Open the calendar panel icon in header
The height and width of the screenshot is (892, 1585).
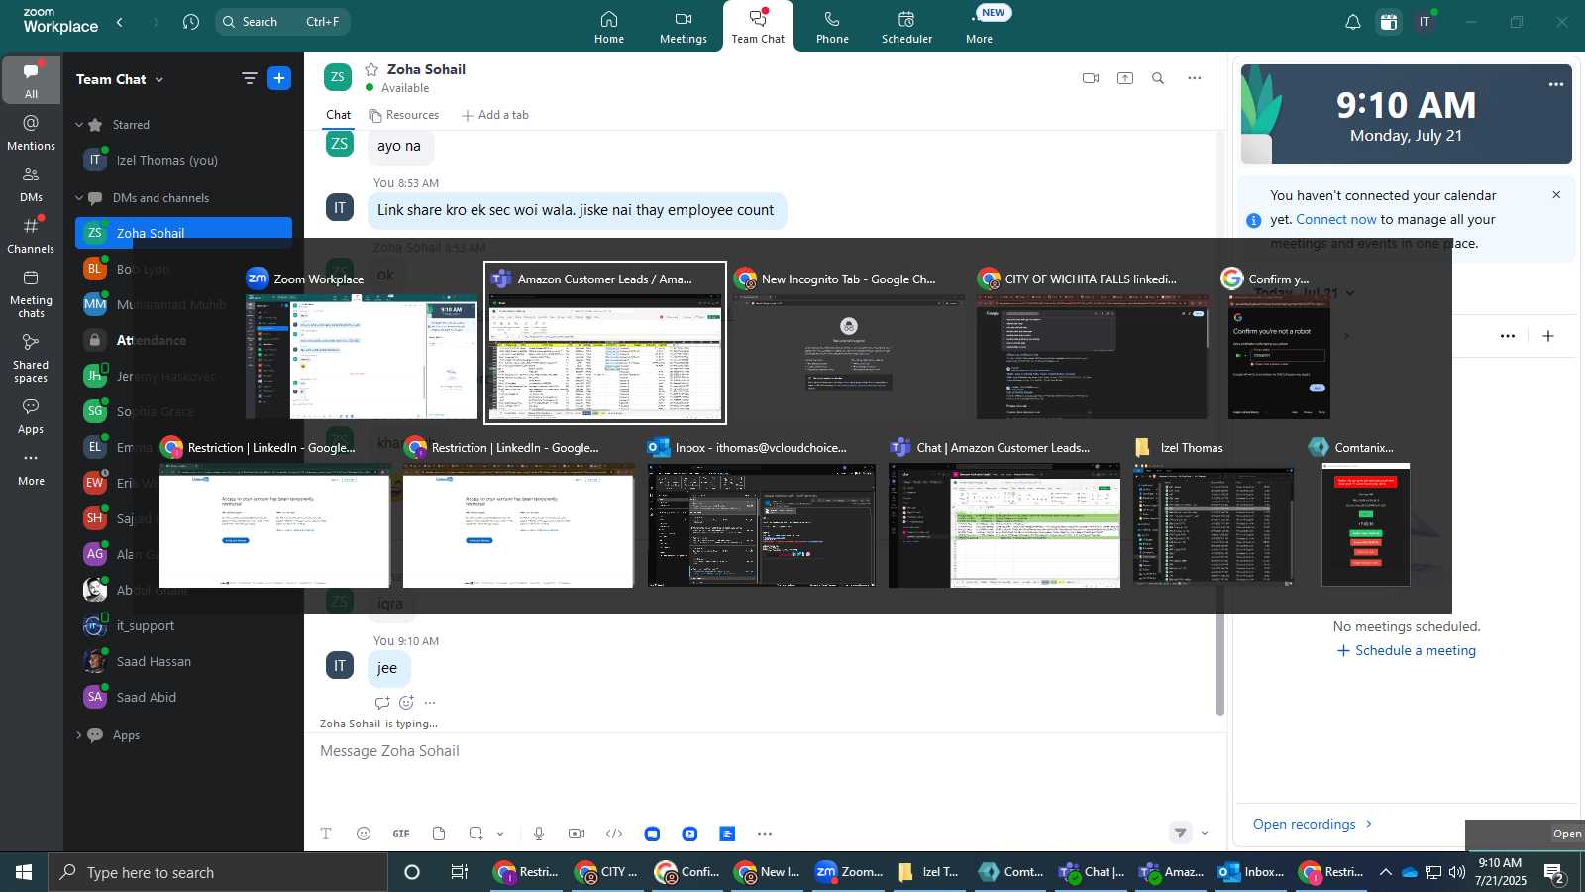click(1389, 22)
